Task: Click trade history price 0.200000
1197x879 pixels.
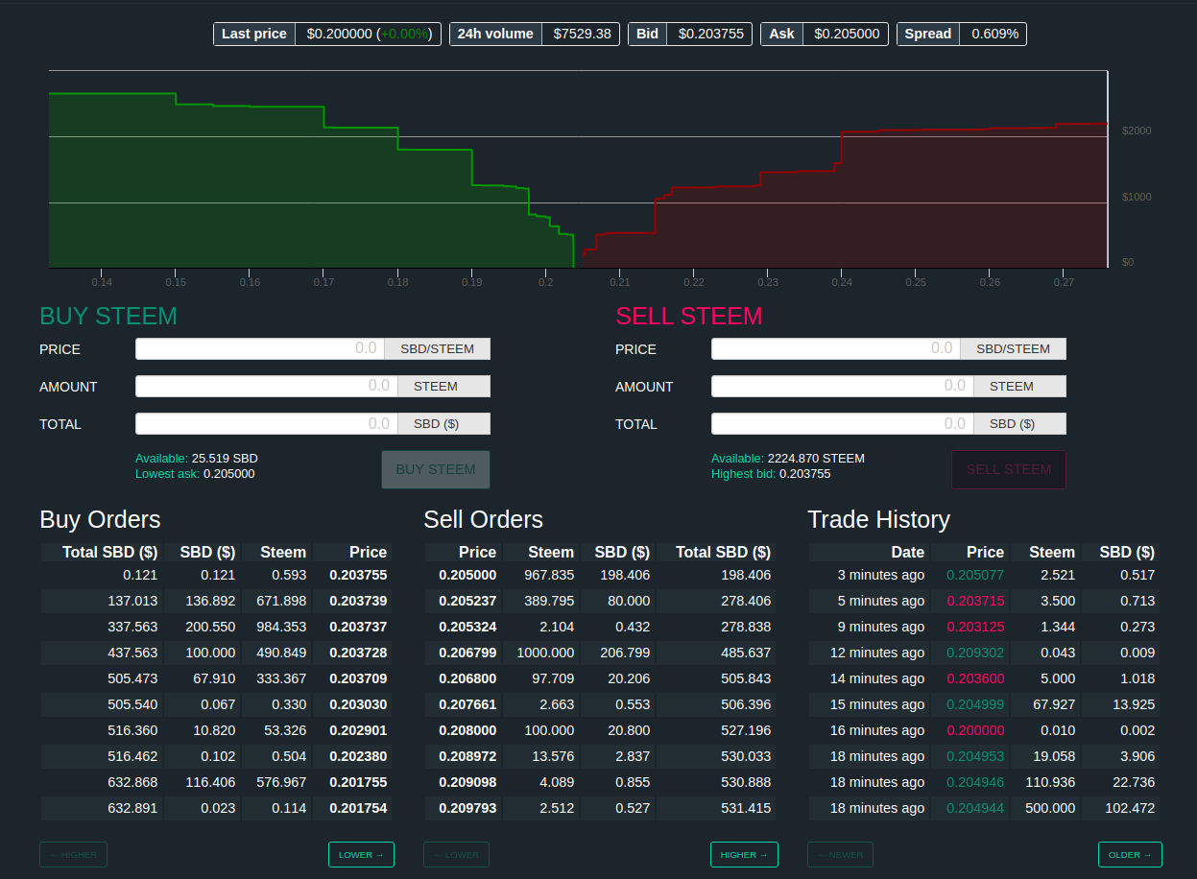Action: pyautogui.click(x=975, y=730)
